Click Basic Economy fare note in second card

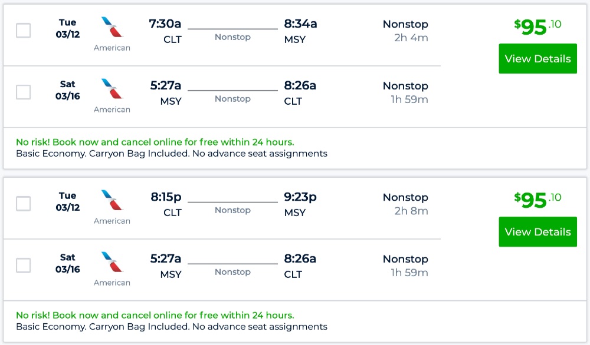click(171, 326)
